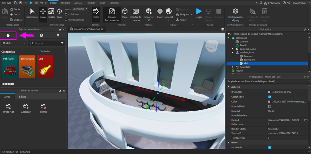
Task: Collapse the Workspace tree node
Action: click(229, 38)
